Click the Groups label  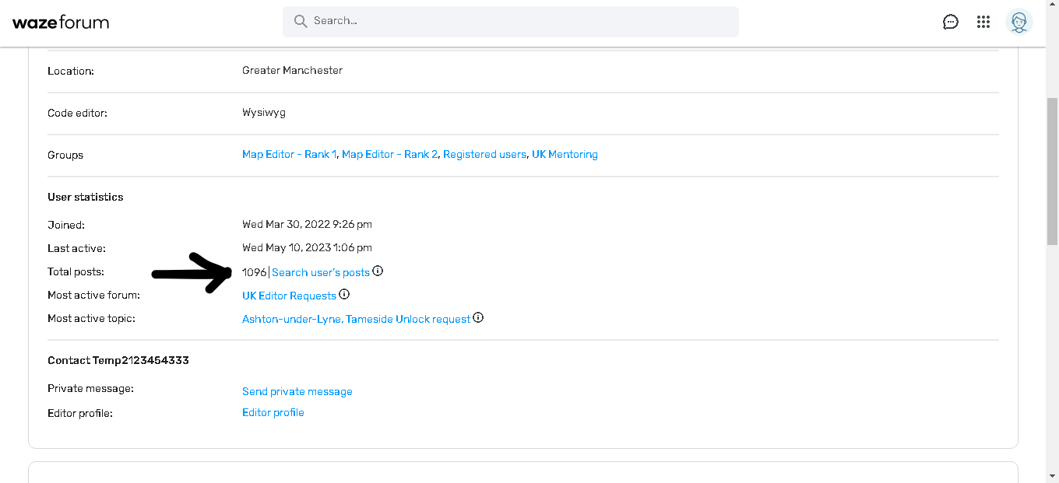tap(65, 155)
